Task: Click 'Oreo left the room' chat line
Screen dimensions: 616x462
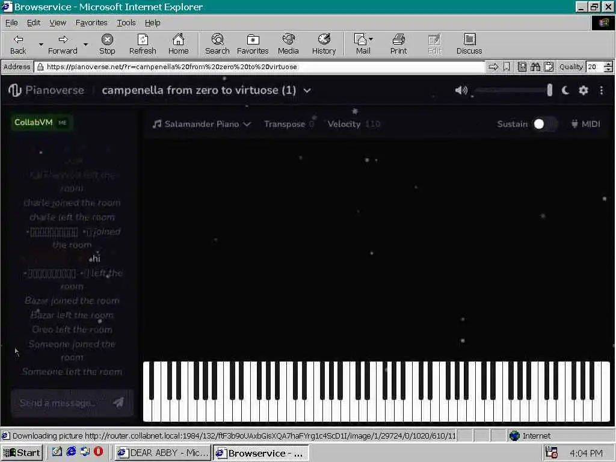Action: (x=72, y=330)
